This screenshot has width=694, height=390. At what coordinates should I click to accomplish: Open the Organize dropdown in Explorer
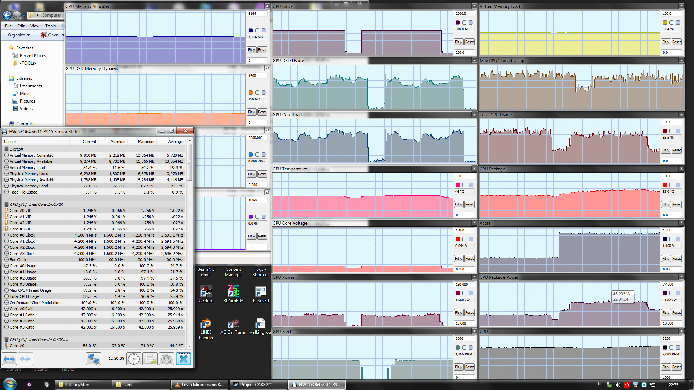pos(19,35)
